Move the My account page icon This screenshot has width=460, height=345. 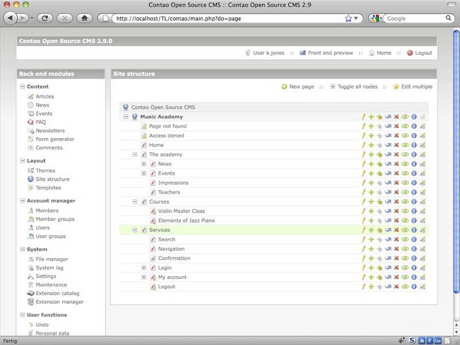pos(388,277)
